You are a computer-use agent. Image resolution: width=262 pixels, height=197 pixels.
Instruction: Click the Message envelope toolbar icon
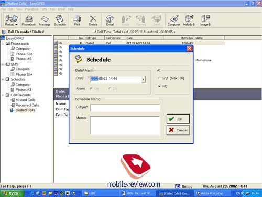point(45,20)
